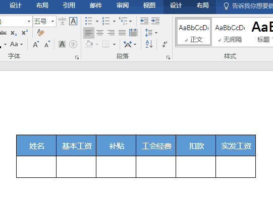Click the A-Z sort icon
The width and height of the screenshot is (273, 208).
(149, 44)
